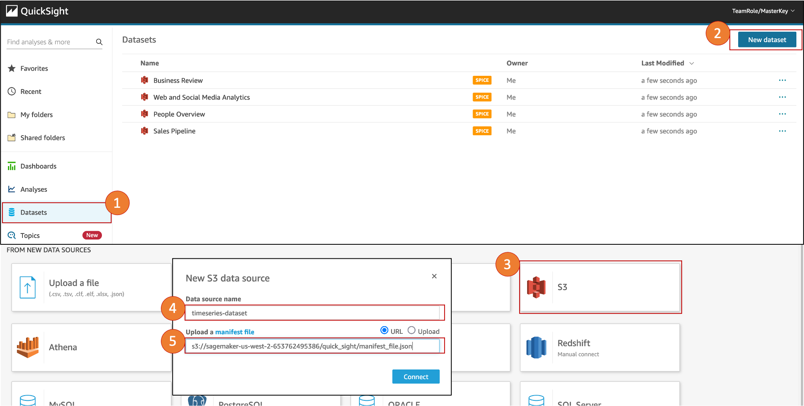The image size is (804, 406).
Task: Open Business Review dataset row
Action: coord(459,80)
